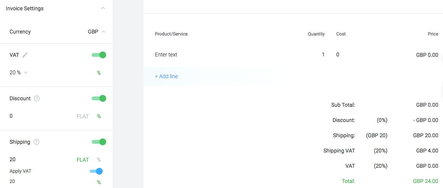Screen dimensions: 443x188
Task: Disable the Apply VAT switch
Action: tap(96, 171)
